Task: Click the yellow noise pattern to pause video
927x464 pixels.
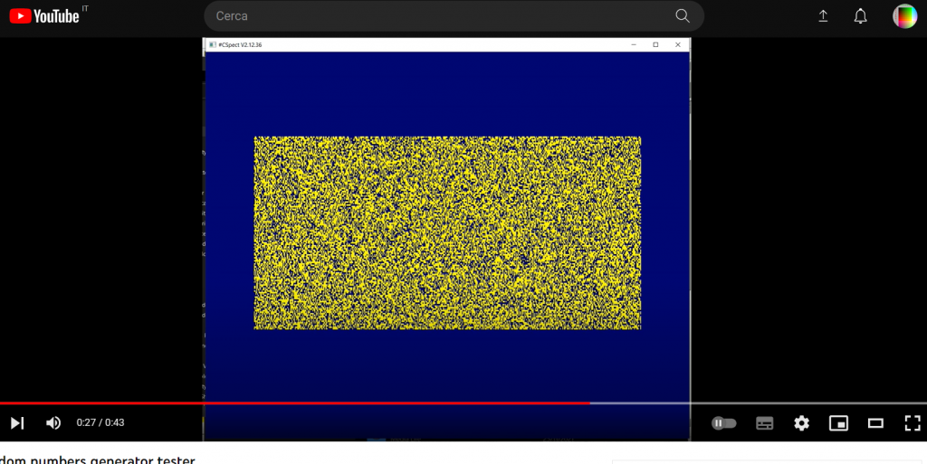Action: point(447,232)
